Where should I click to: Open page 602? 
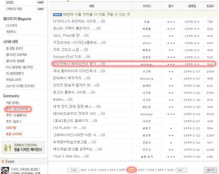click(93, 170)
